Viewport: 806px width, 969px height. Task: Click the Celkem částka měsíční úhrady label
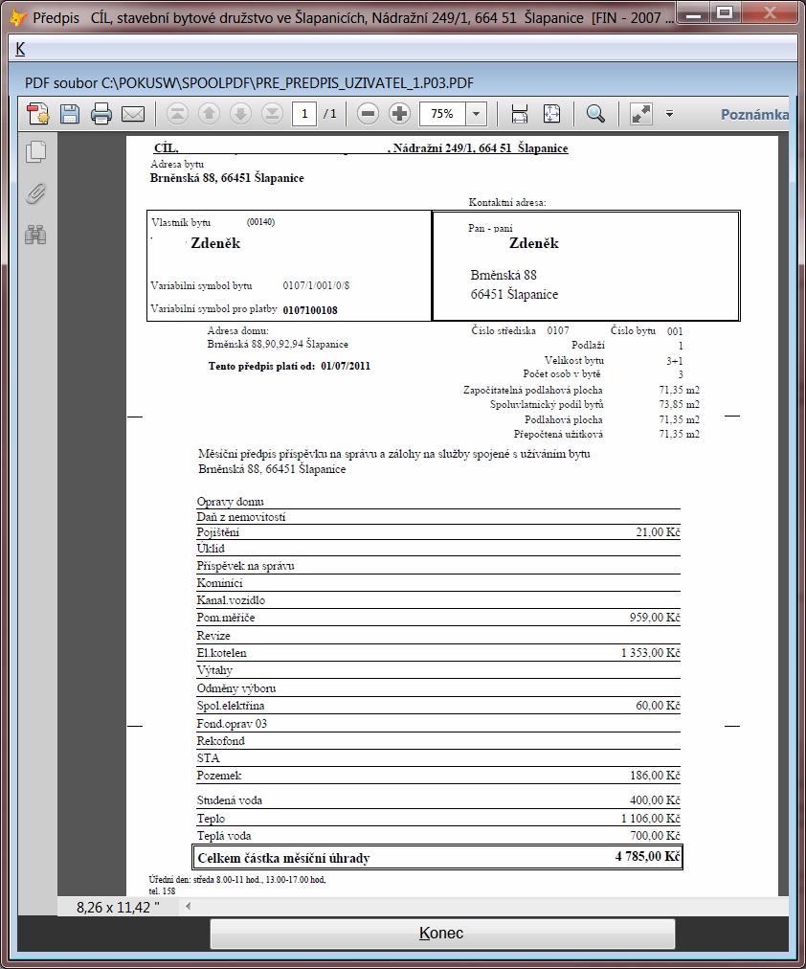coord(283,858)
